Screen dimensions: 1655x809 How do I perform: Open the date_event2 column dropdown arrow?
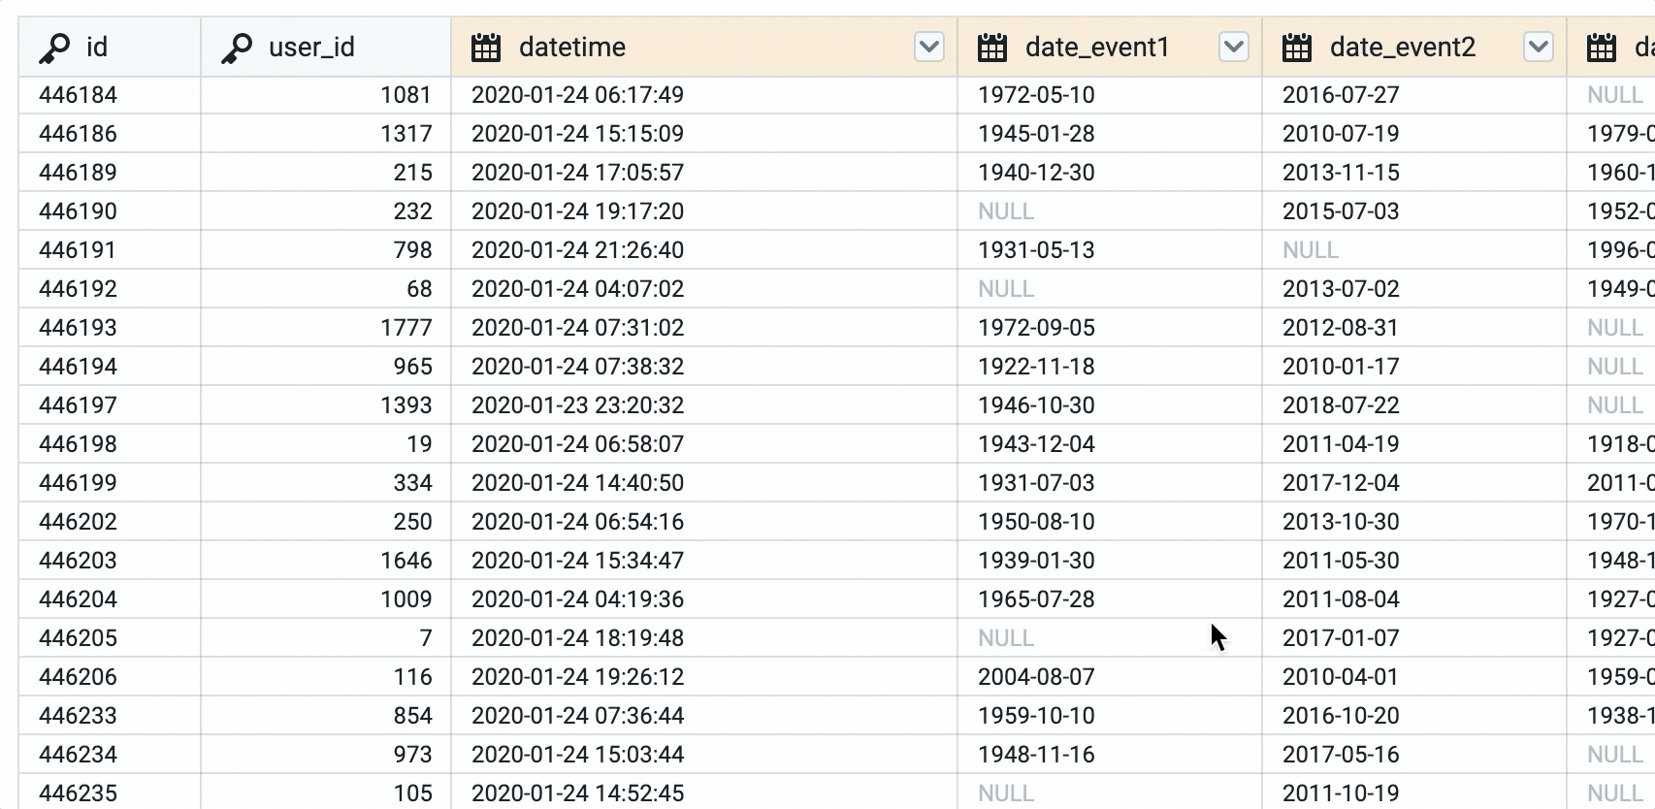pyautogui.click(x=1539, y=47)
